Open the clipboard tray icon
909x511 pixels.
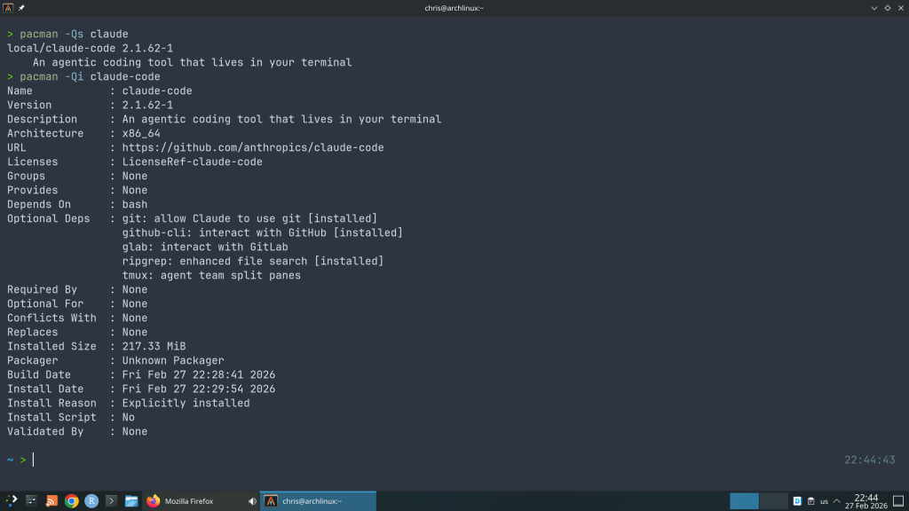coord(810,501)
